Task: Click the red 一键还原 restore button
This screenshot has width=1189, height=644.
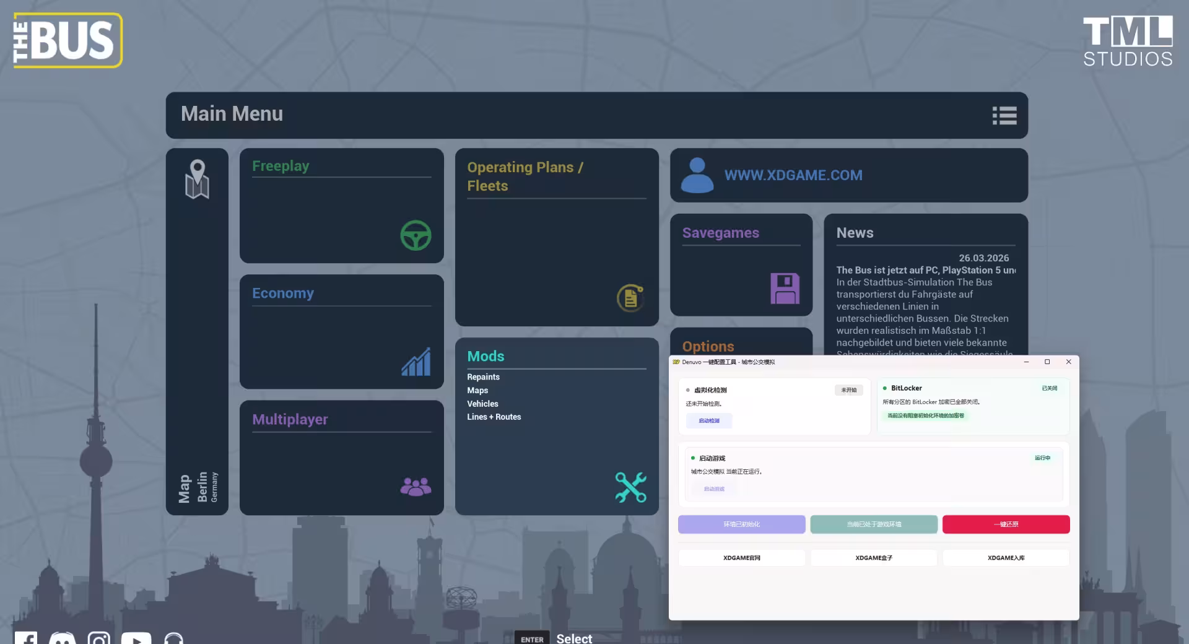Action: point(1006,524)
